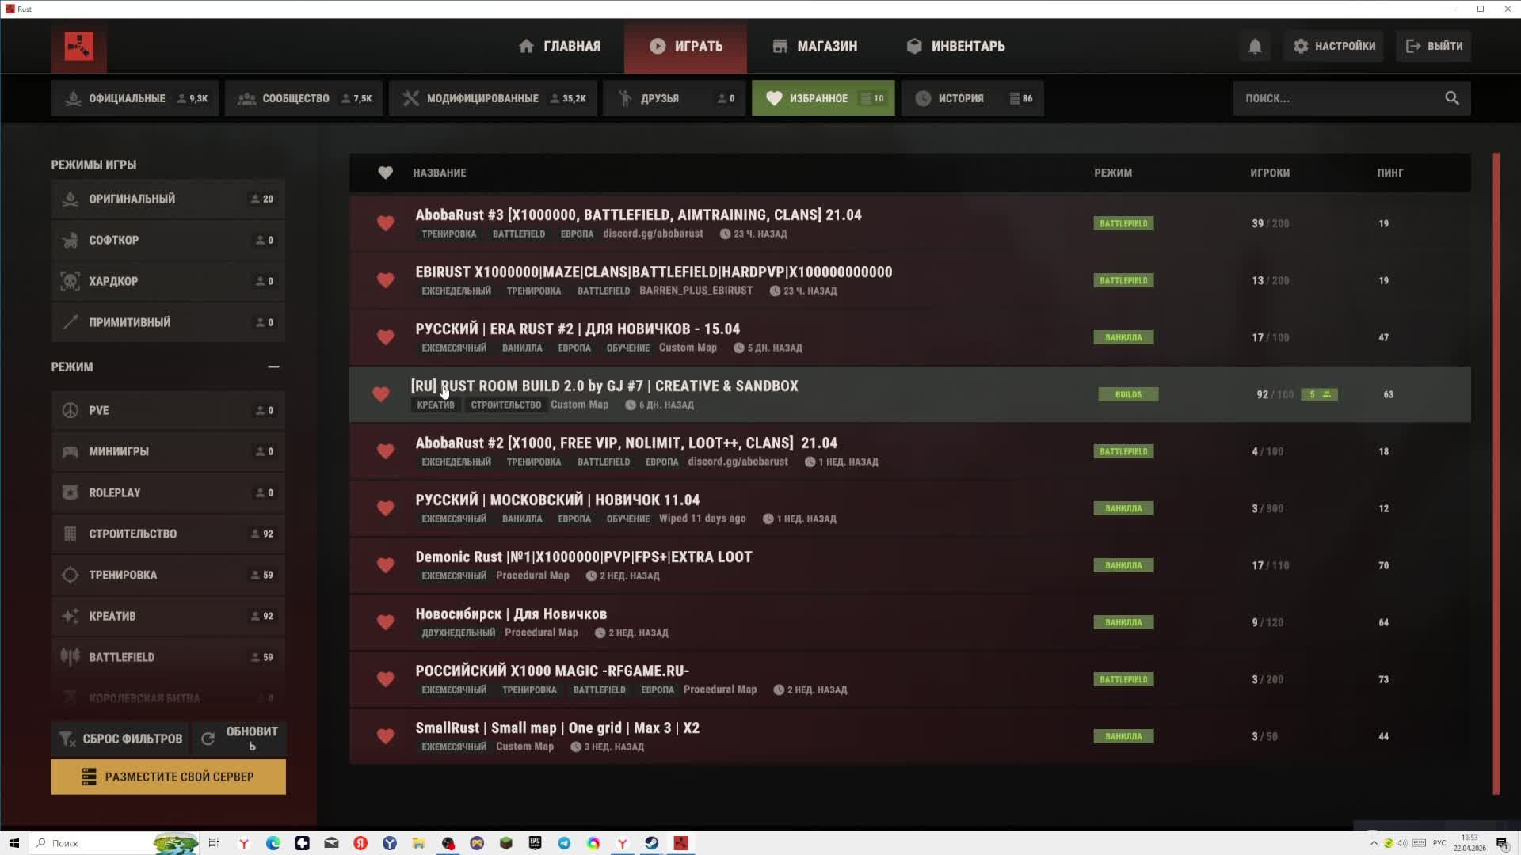Click heart icon in table header
The width and height of the screenshot is (1521, 855).
(x=385, y=173)
